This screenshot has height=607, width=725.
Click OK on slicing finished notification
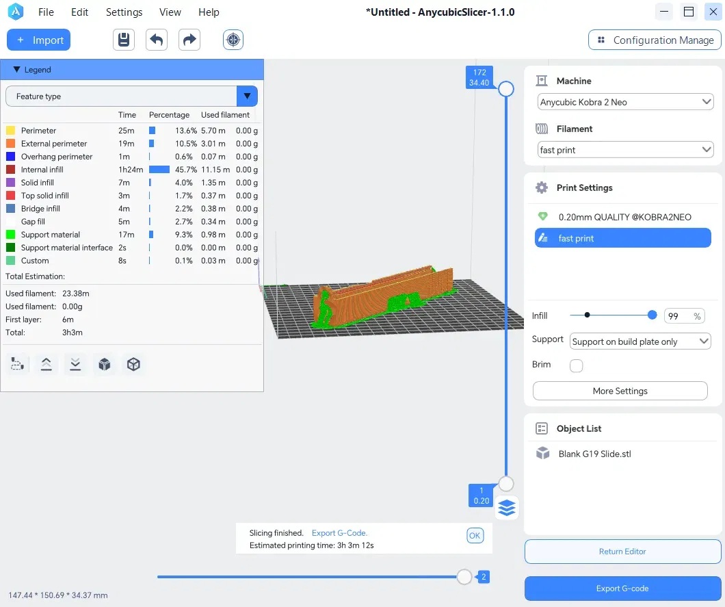475,536
